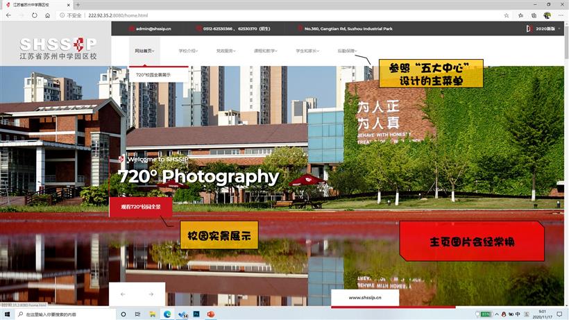The image size is (569, 320).
Task: Click the Windows taskbar search box
Action: [x=65, y=314]
